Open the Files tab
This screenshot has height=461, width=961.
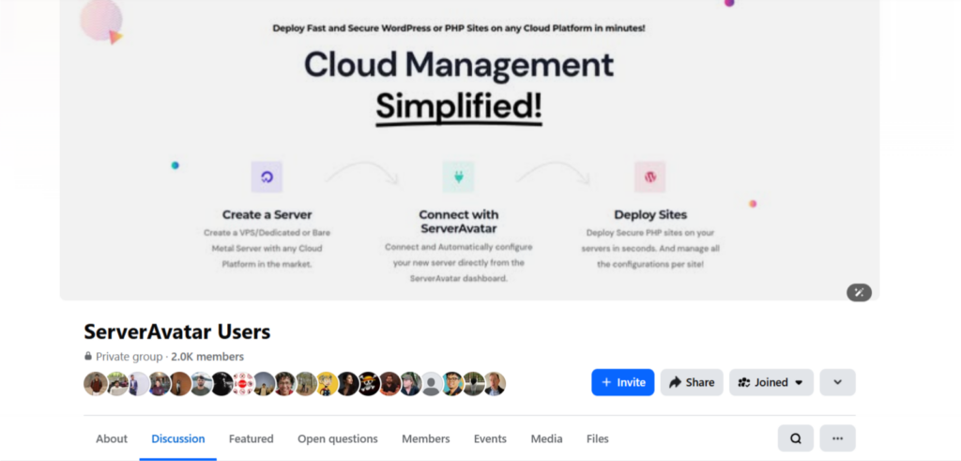pyautogui.click(x=598, y=438)
